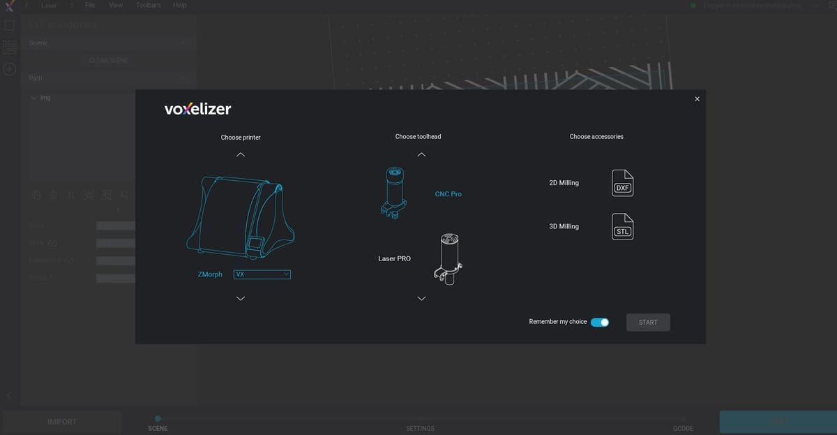
Task: Click the down chevron below Laser PRO toolhead
Action: [x=421, y=299]
